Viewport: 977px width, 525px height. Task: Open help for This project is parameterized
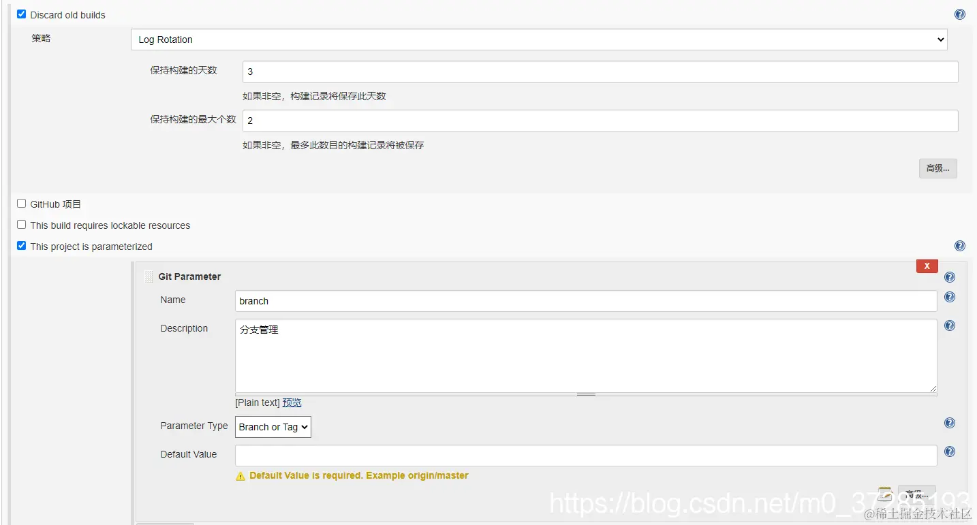(960, 246)
